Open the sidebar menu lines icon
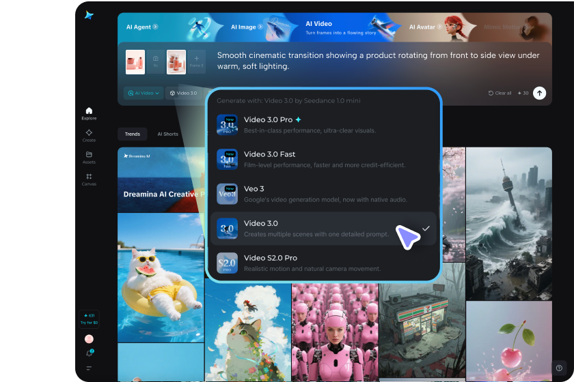The height and width of the screenshot is (382, 574). point(89,368)
